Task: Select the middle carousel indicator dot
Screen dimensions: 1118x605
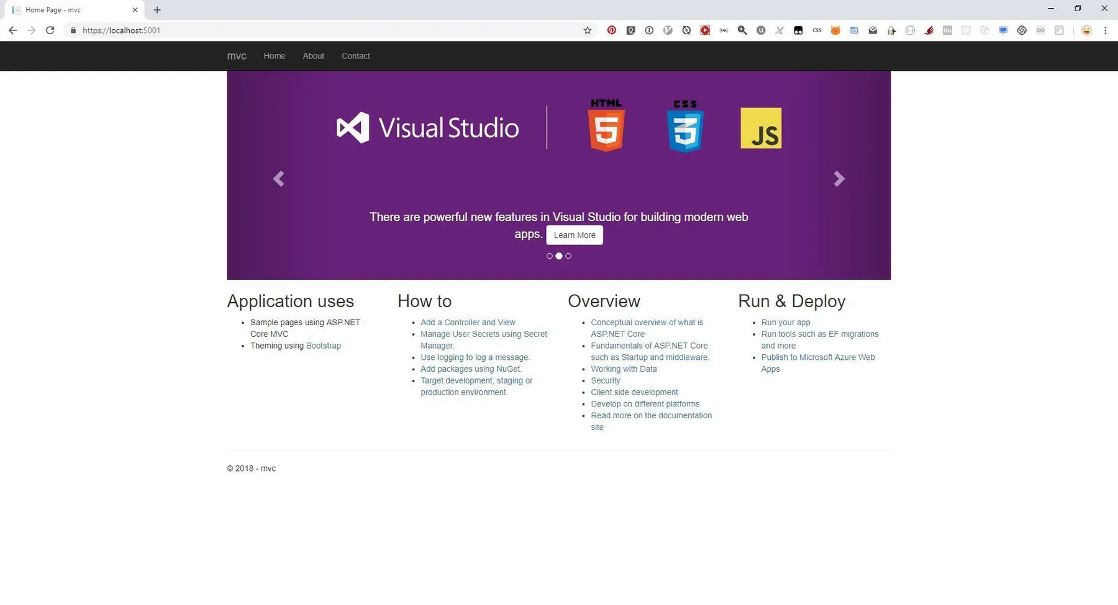Action: click(559, 256)
